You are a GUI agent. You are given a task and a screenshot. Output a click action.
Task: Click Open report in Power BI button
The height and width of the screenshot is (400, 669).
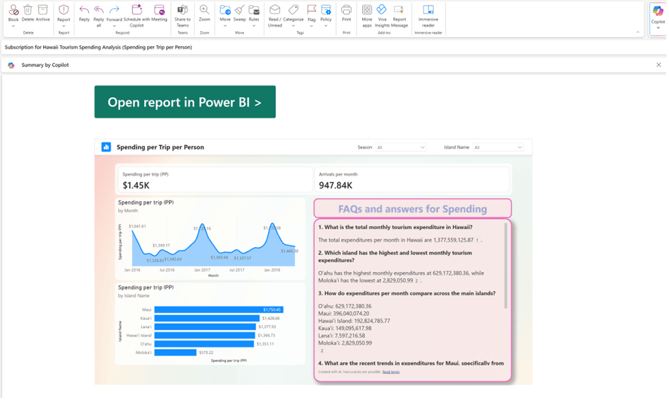185,102
